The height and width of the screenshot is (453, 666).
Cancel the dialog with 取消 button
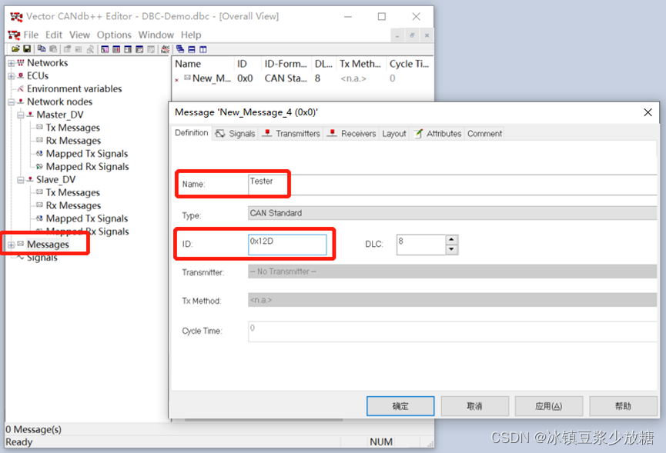pos(474,406)
